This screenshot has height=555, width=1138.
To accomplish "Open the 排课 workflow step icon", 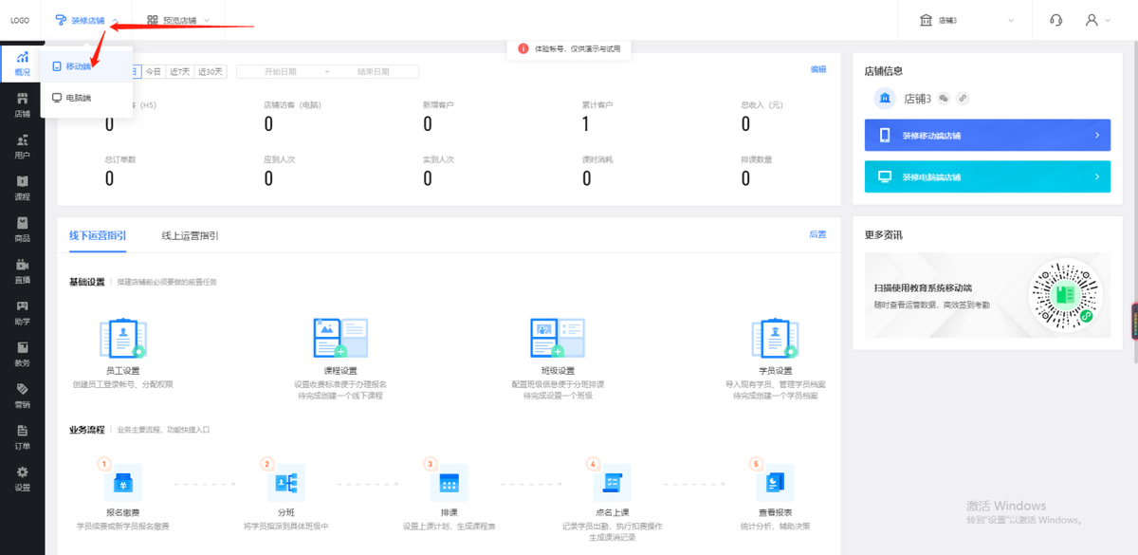I will (x=449, y=483).
